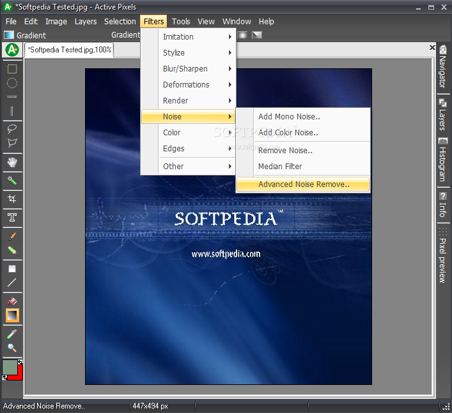Open the View menu
Viewport: 452px width, 413px height.
point(206,22)
